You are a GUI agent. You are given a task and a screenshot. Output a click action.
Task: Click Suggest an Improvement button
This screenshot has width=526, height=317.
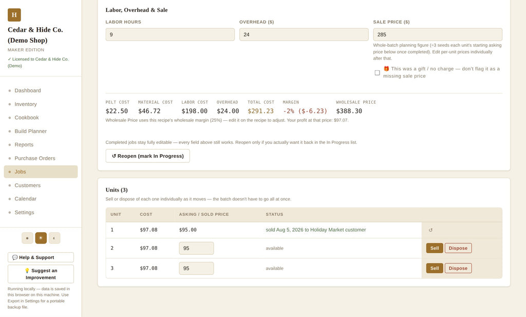[41, 274]
